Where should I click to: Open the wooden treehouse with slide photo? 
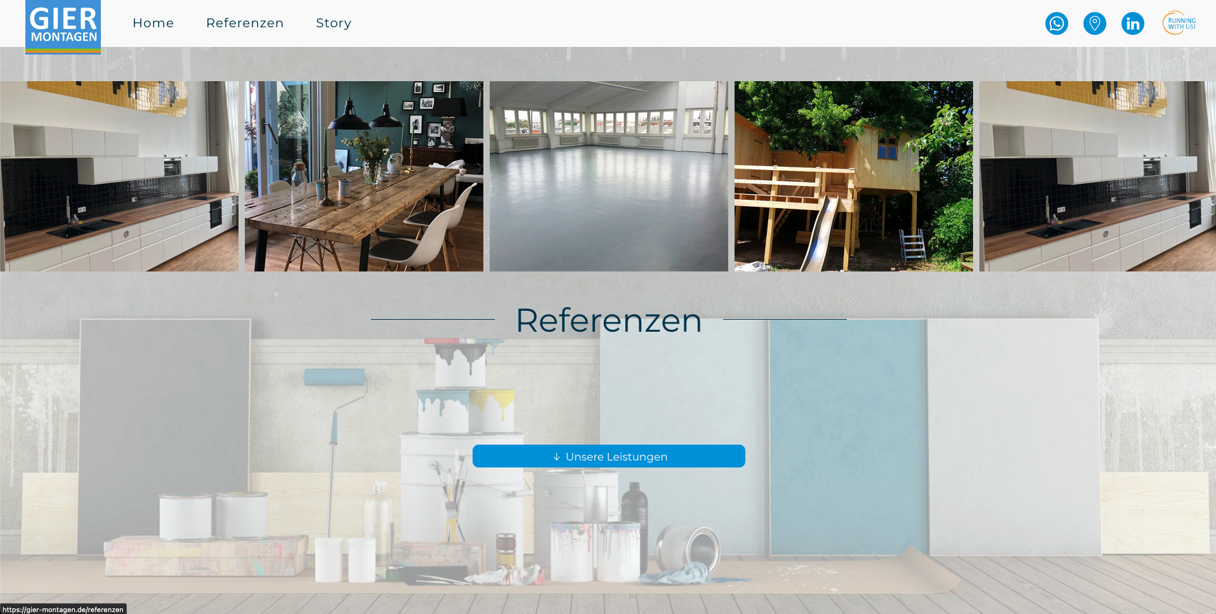(854, 176)
